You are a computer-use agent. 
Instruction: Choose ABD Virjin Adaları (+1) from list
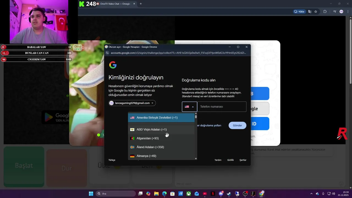[x=161, y=129]
